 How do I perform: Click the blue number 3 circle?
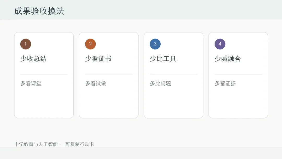pos(155,44)
